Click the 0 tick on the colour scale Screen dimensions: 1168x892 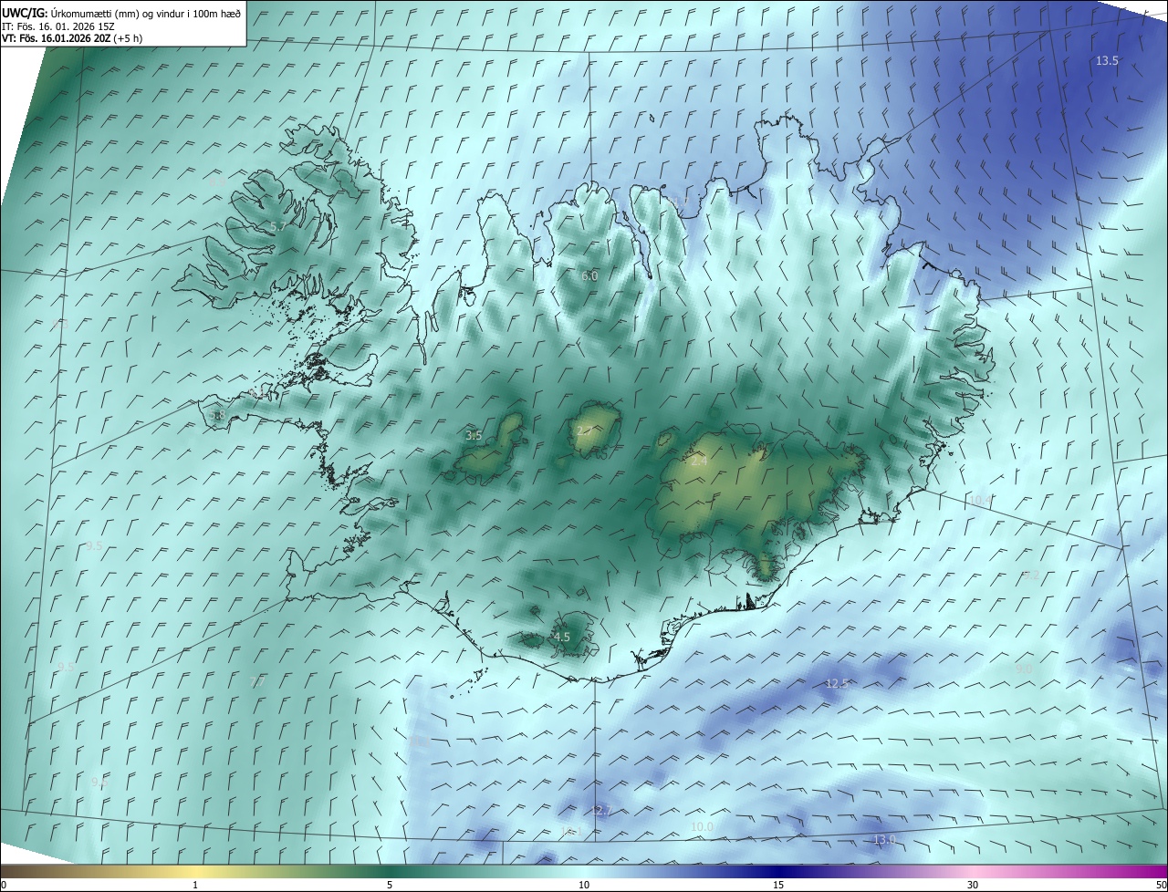tap(4, 885)
